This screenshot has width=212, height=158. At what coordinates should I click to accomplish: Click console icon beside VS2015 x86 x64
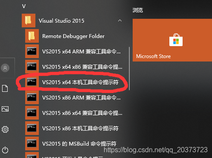click(32, 113)
